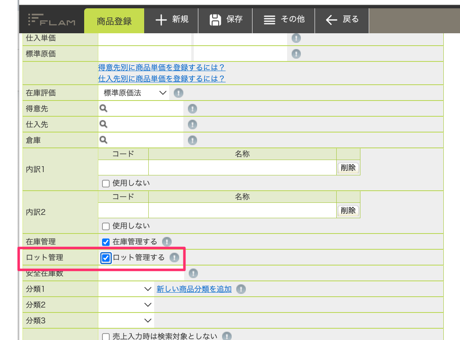The image size is (460, 340).
Task: Click the 削除 button for 内訳1
Action: tap(348, 168)
